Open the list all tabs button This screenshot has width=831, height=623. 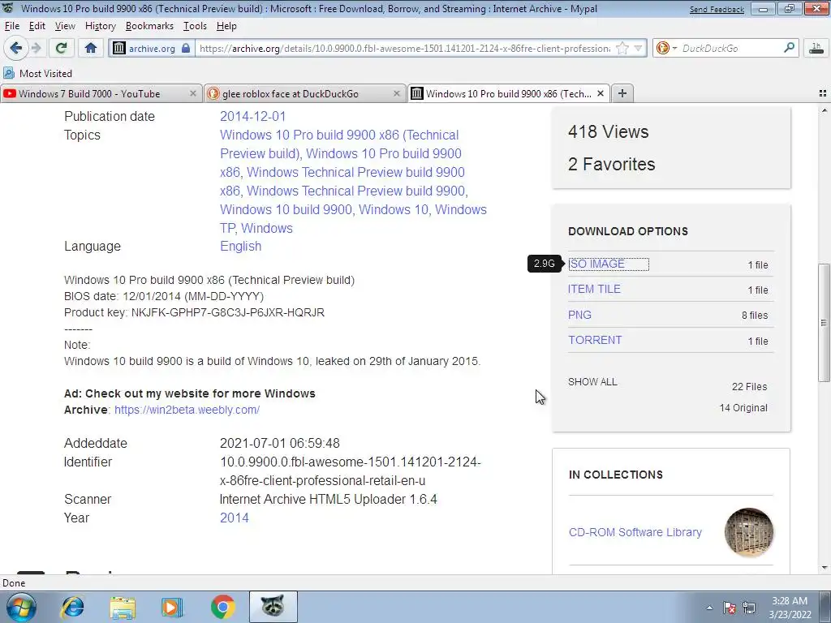823,93
